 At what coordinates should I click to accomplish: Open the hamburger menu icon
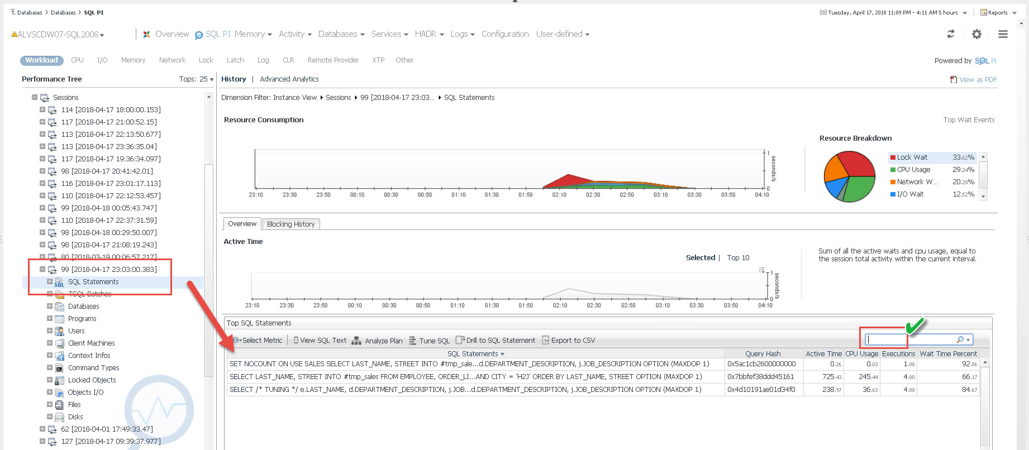[1003, 34]
